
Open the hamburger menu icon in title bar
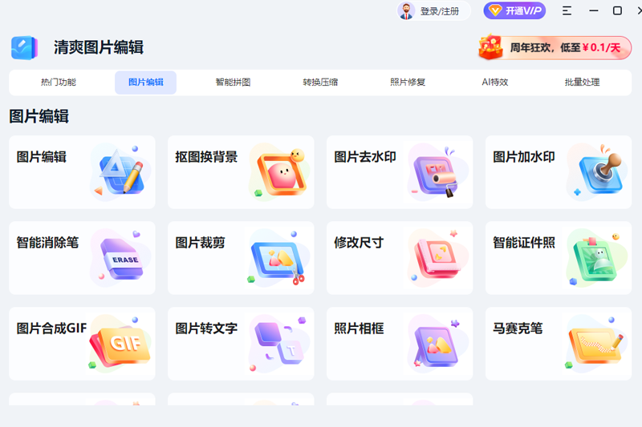[x=567, y=10]
